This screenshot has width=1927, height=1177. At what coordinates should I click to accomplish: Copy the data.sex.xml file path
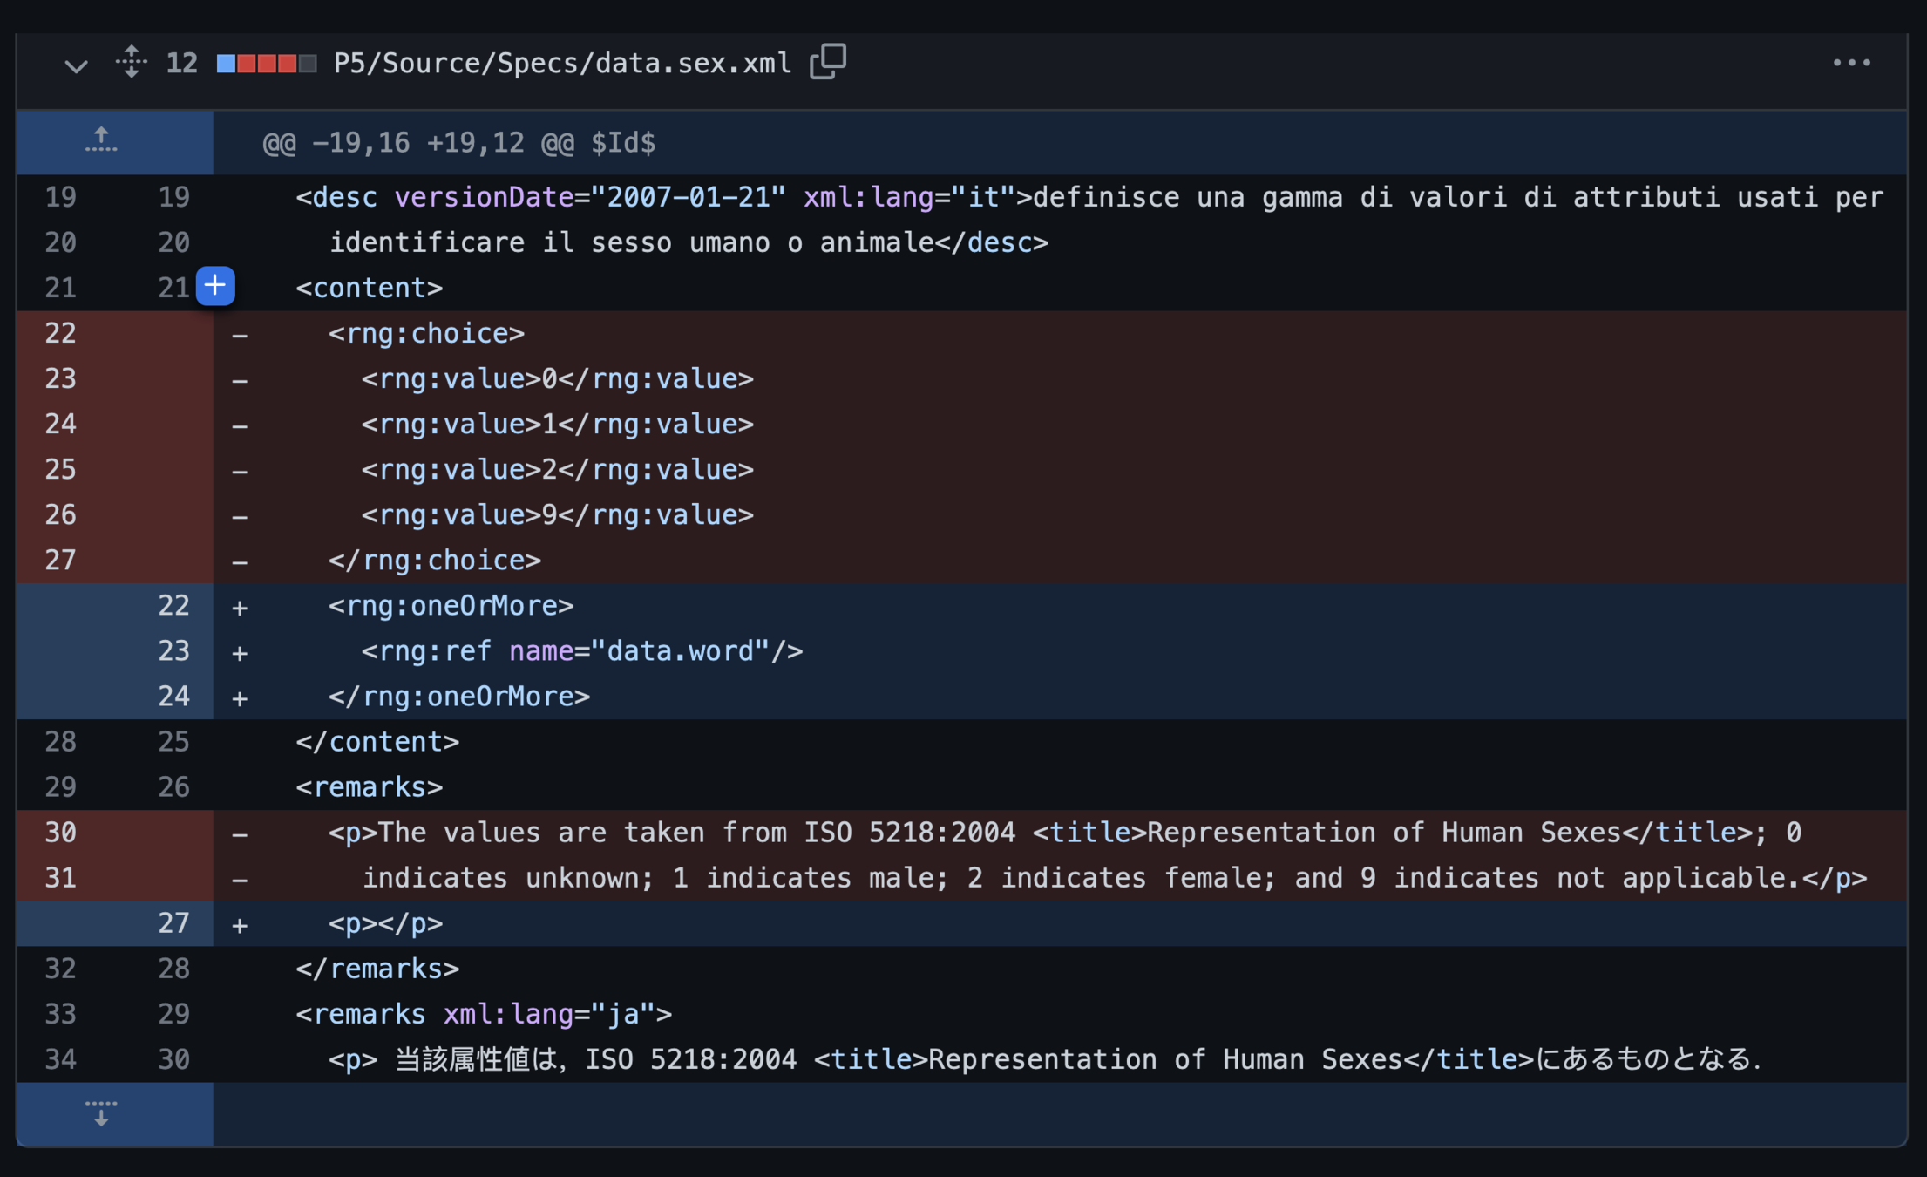click(x=827, y=62)
